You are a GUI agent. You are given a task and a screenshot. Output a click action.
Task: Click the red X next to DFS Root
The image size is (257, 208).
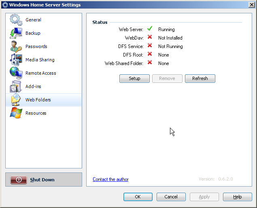(150, 54)
